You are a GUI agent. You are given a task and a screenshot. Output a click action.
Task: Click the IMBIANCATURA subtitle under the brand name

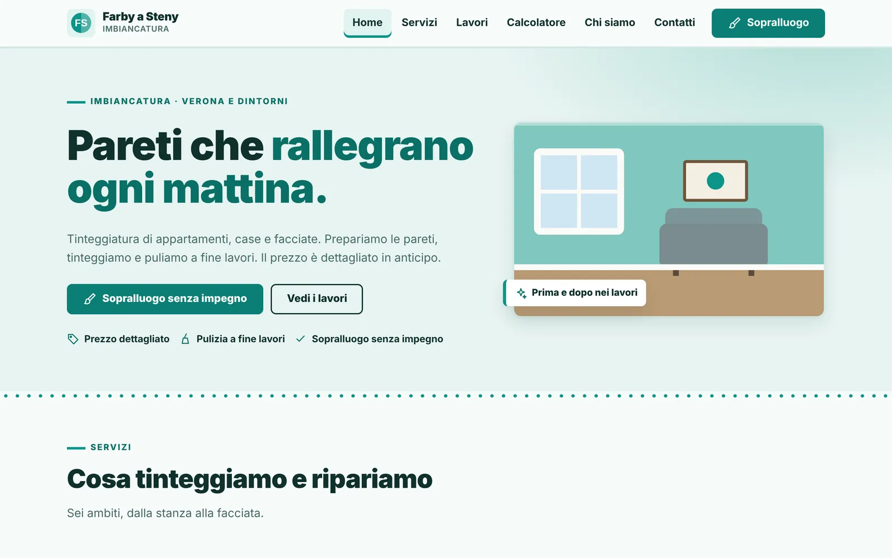(135, 29)
